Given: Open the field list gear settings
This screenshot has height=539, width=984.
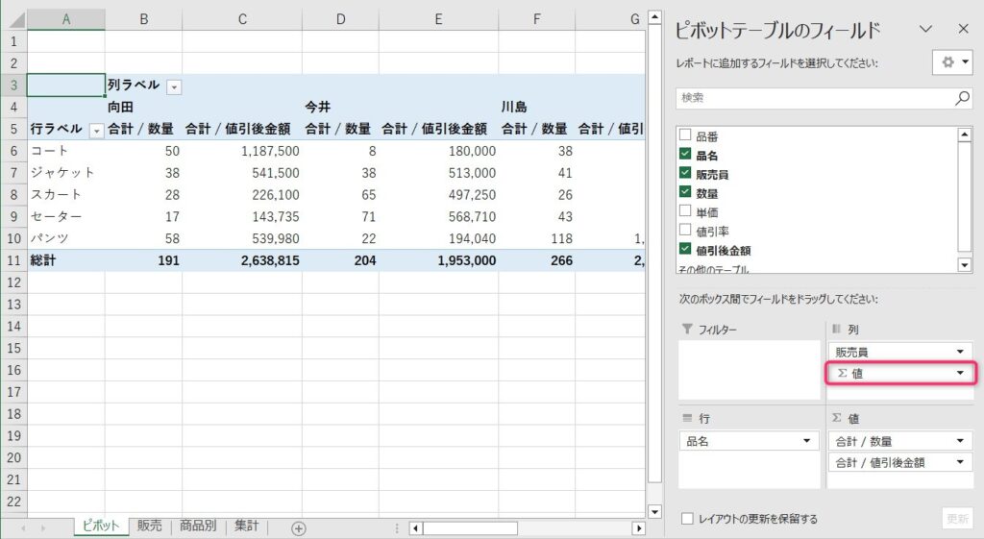Looking at the screenshot, I should click(x=952, y=61).
